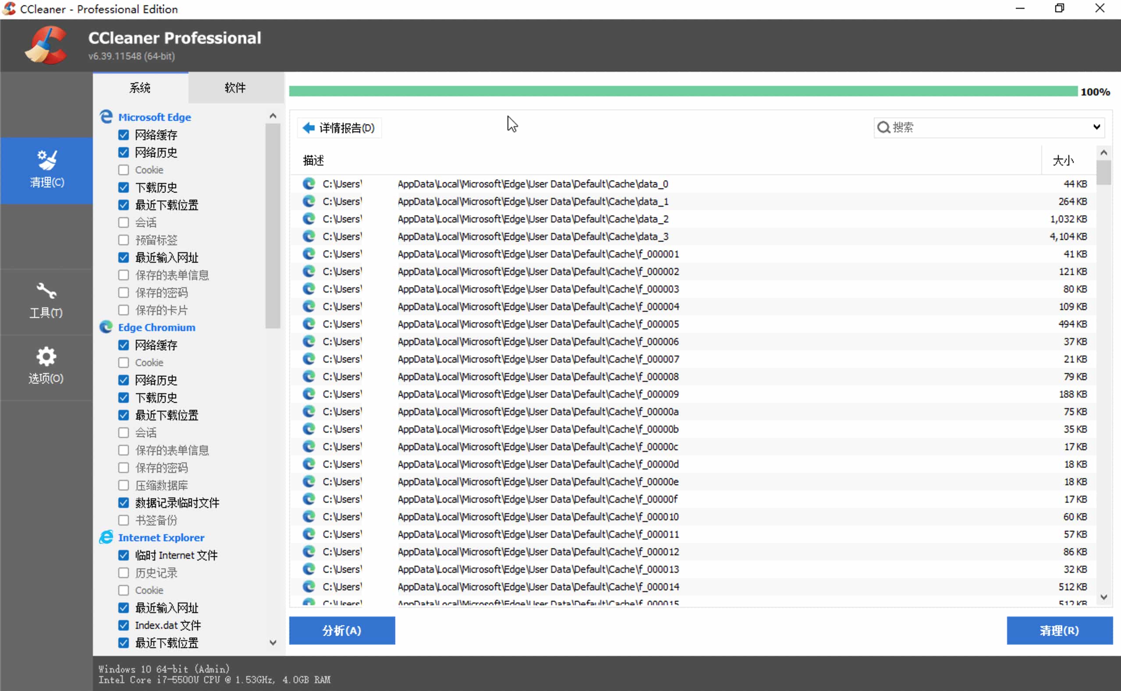Collapse the Internet Explorer section

tap(161, 537)
